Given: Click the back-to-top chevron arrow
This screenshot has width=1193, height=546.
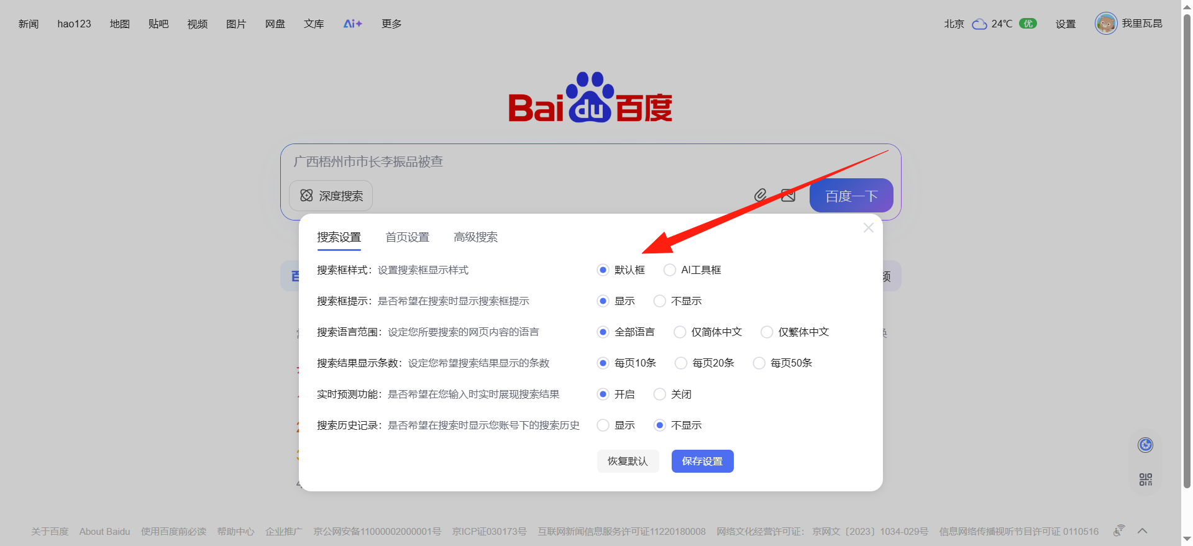Looking at the screenshot, I should click(1142, 531).
